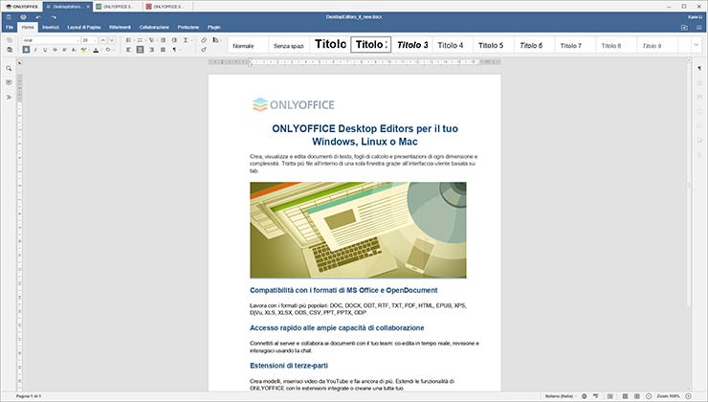Select the Senza spazi style
708x402 pixels.
[x=288, y=45]
